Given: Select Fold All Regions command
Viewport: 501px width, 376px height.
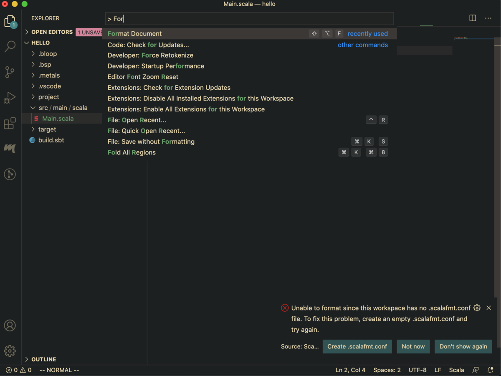Looking at the screenshot, I should click(250, 153).
